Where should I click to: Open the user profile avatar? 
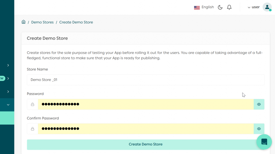[x=267, y=7]
